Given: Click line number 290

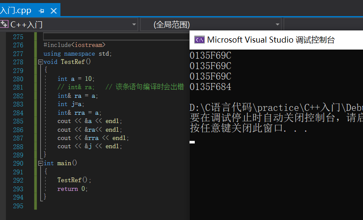Looking at the screenshot, I should (x=18, y=163).
